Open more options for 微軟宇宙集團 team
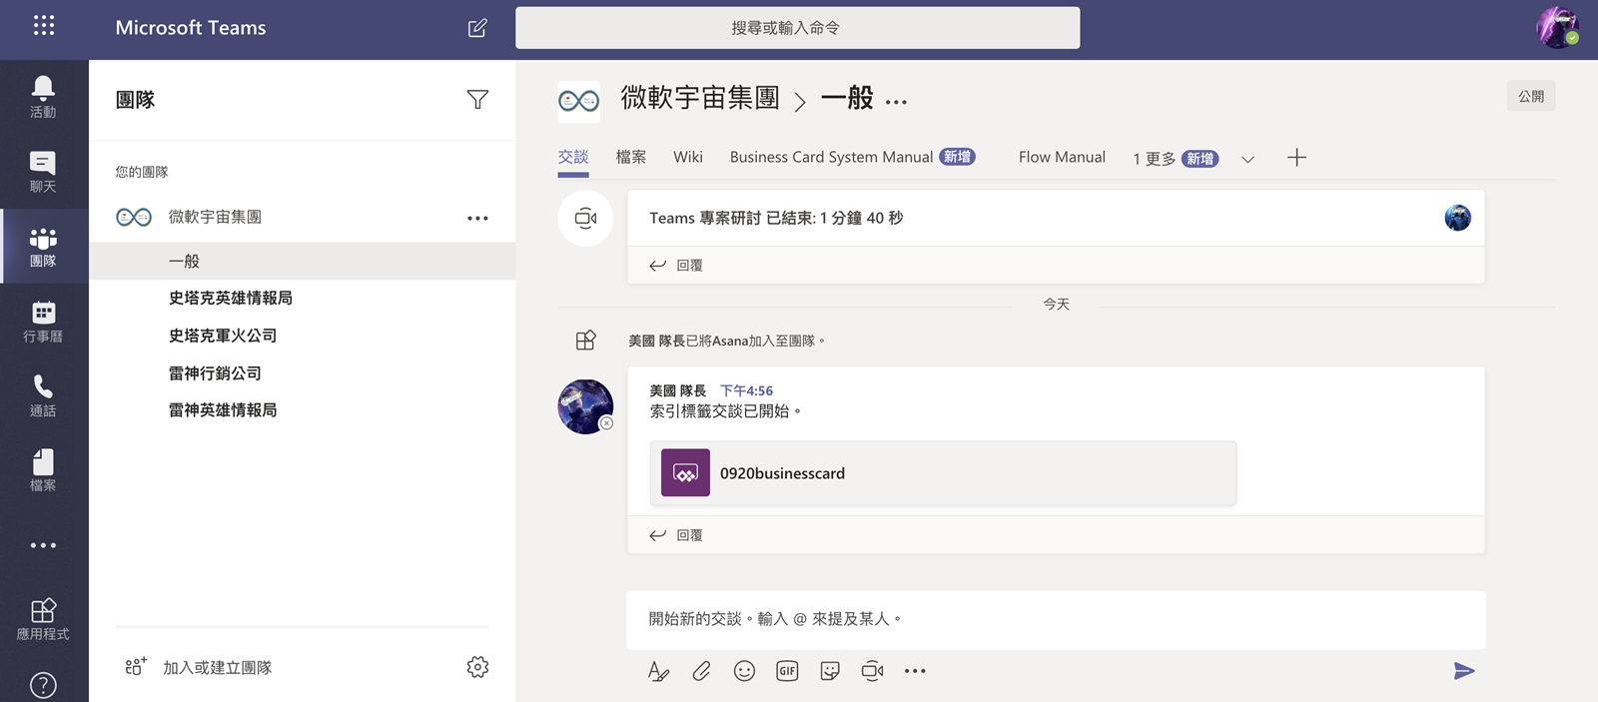 pos(477,218)
